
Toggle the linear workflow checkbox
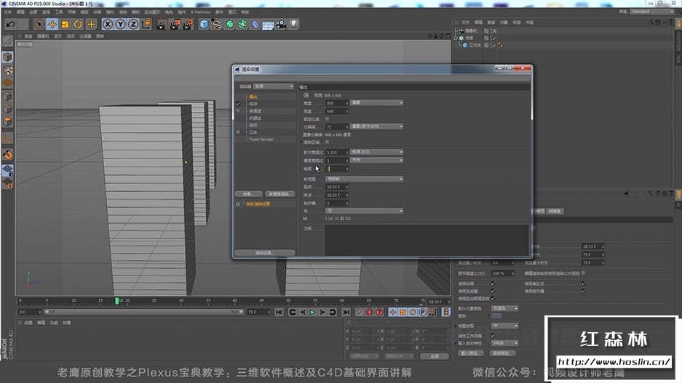[493, 335]
